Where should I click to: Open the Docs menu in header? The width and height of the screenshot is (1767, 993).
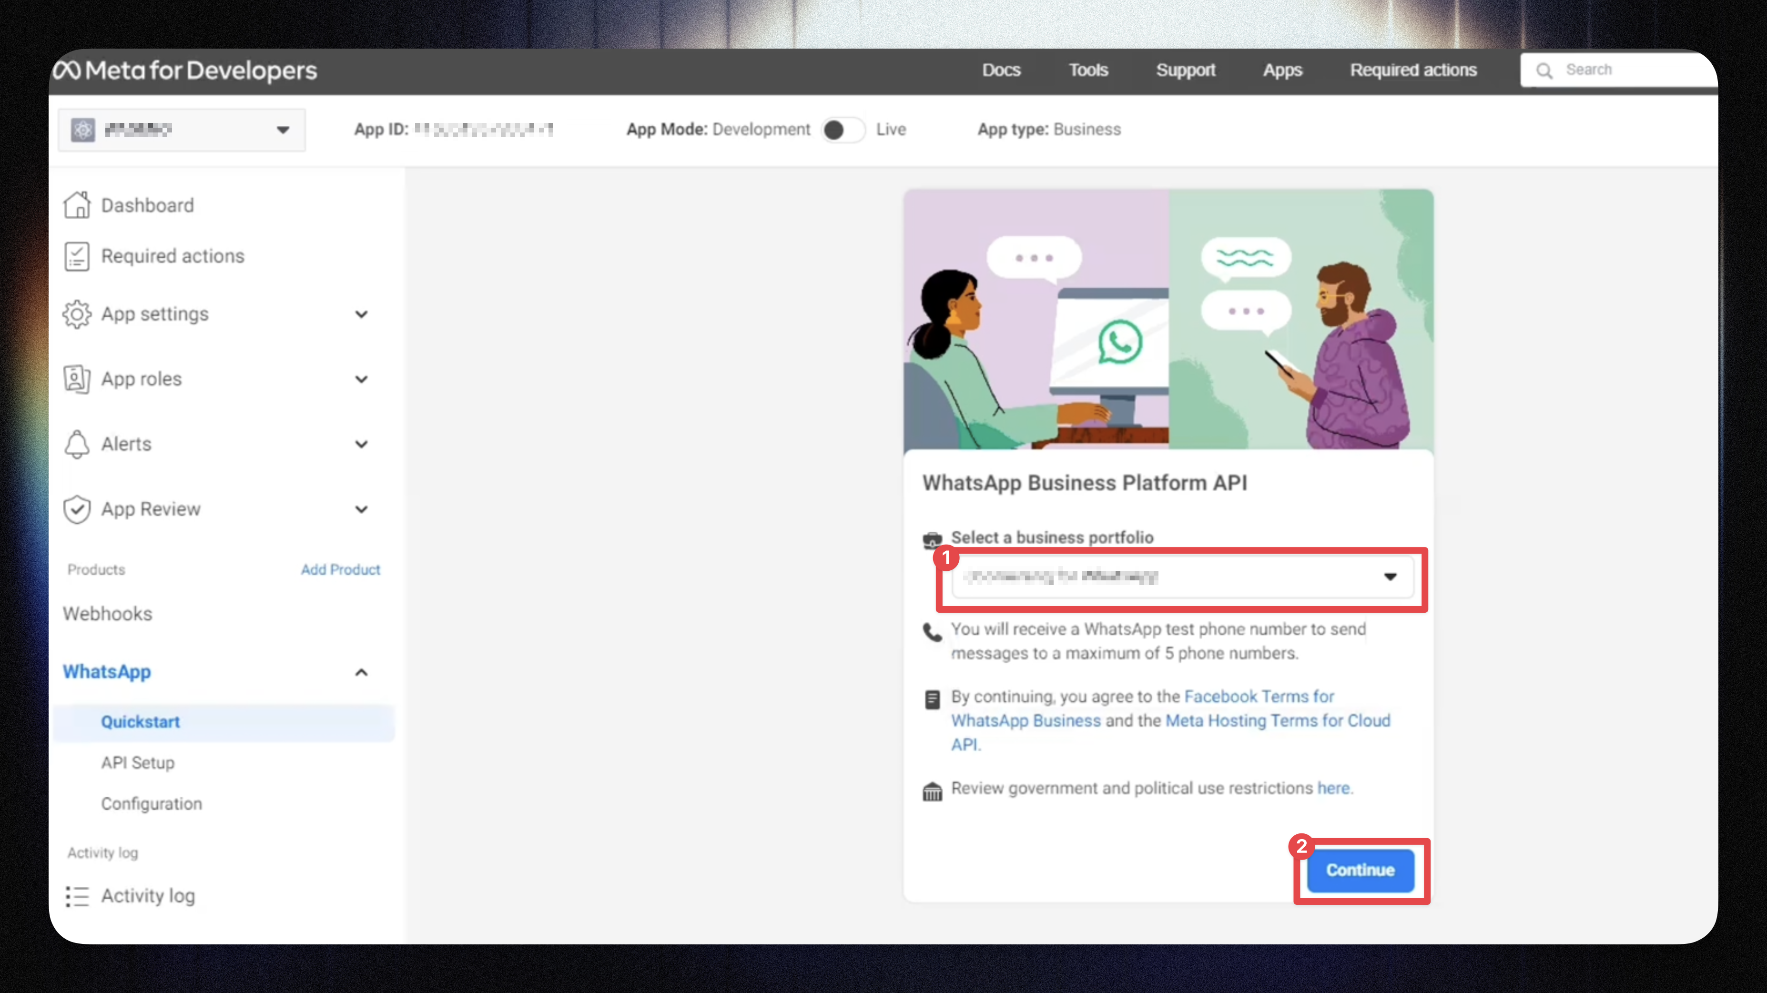coord(1001,71)
